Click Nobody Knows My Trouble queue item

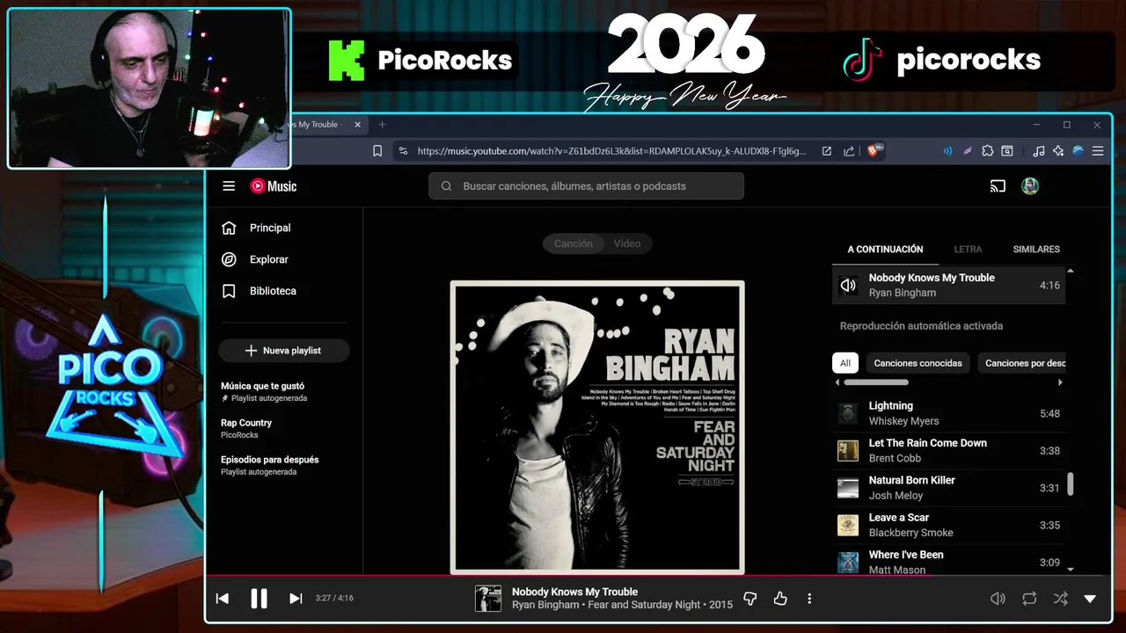[948, 285]
